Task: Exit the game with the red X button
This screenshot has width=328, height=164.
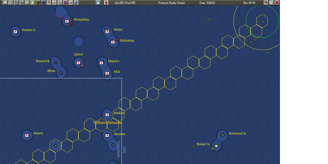Action: coord(277,2)
